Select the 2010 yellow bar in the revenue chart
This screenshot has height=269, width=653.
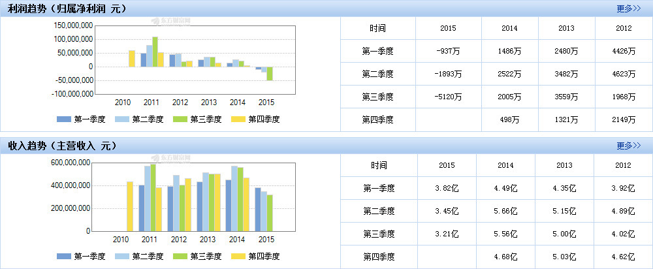point(130,206)
